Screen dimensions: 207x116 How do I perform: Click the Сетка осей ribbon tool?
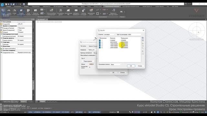click(x=3, y=12)
